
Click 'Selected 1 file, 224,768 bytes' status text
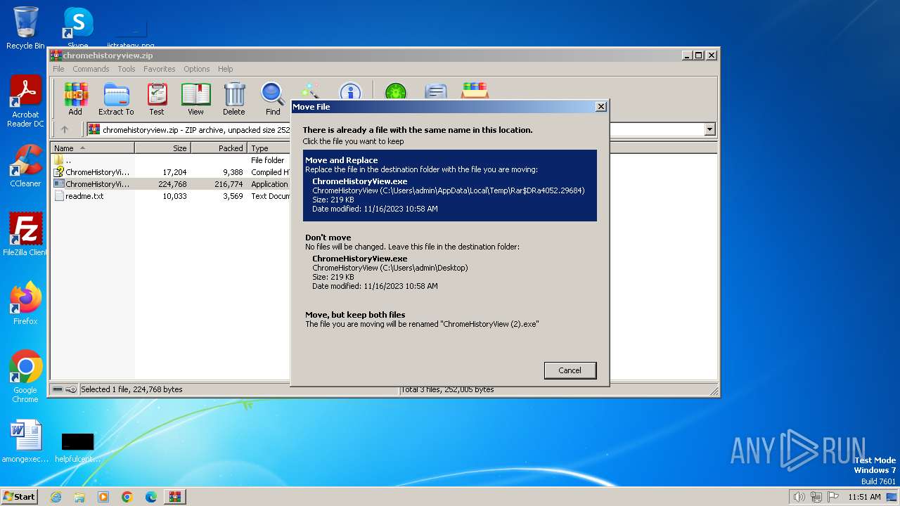pos(131,389)
